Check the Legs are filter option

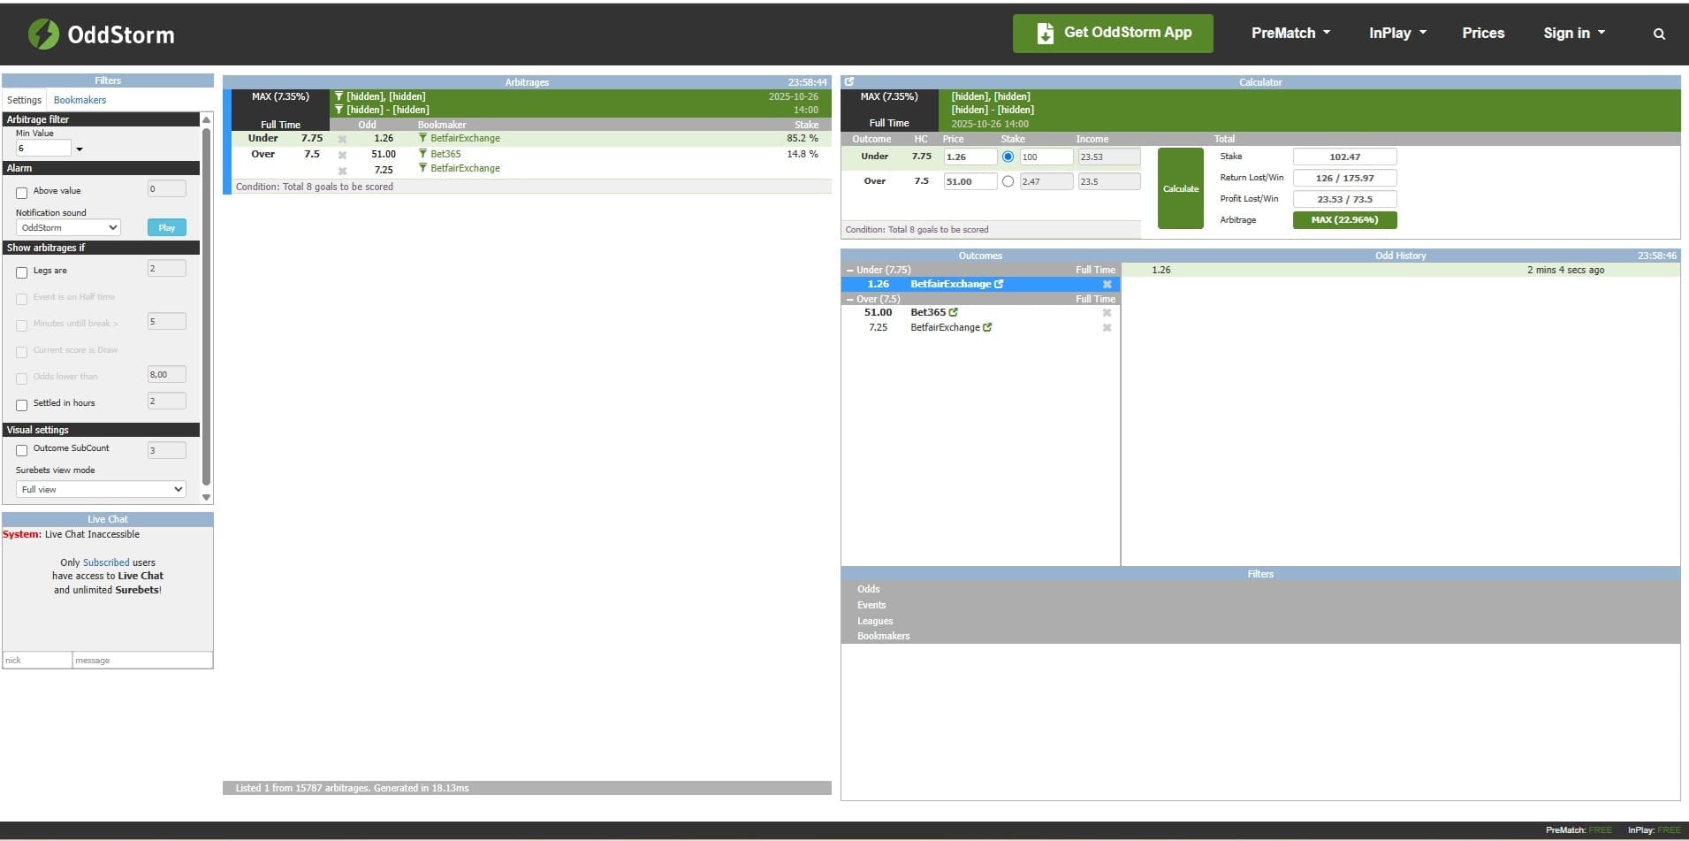[x=22, y=271]
